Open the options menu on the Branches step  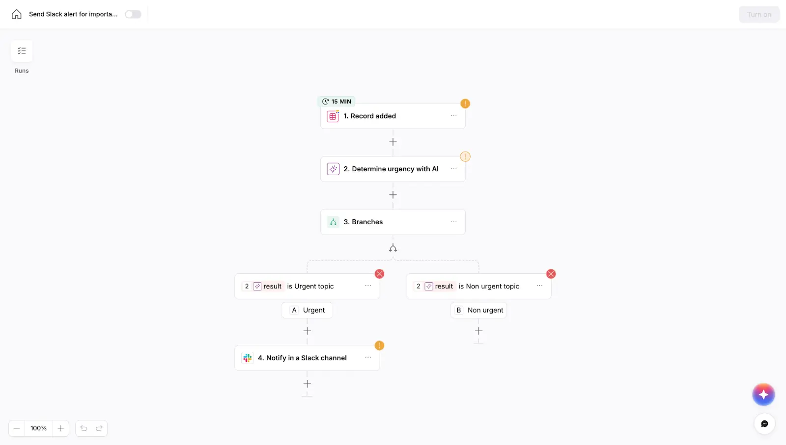click(x=453, y=222)
